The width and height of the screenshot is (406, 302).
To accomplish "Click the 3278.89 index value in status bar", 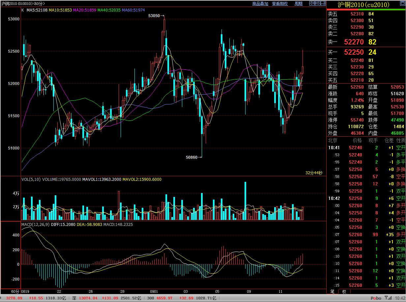I will (14, 298).
